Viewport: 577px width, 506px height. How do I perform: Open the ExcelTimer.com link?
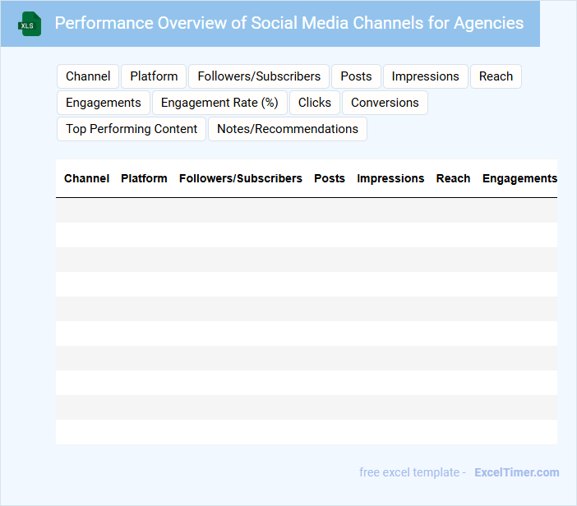[516, 472]
